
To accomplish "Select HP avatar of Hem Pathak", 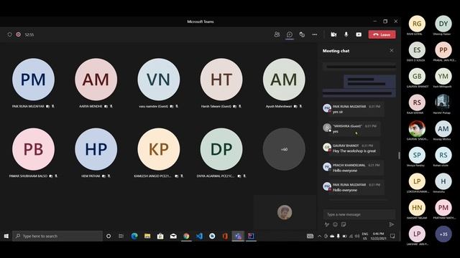I will tap(96, 149).
